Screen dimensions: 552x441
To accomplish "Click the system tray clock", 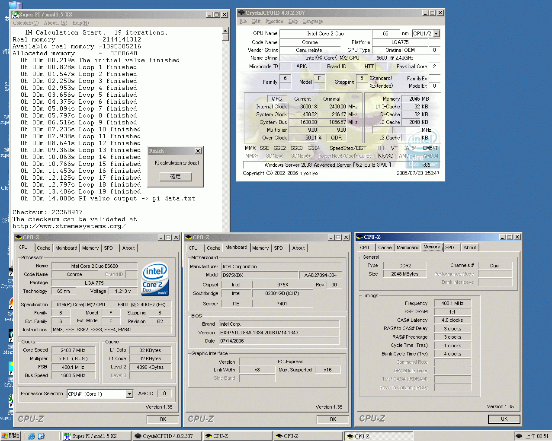I will tap(537, 436).
